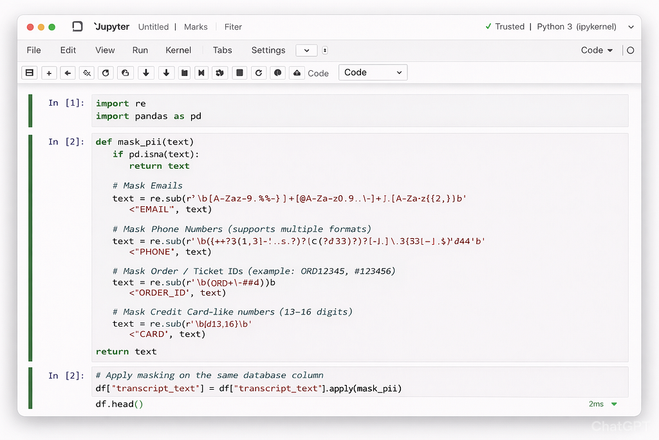Expand the chevron beside Python 3 (ipykernel)
This screenshot has width=659, height=440.
click(x=631, y=27)
